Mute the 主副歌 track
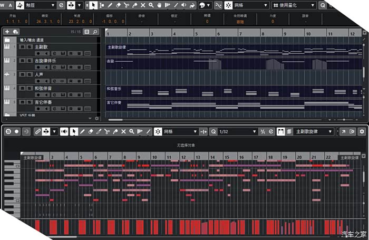 (x=22, y=47)
